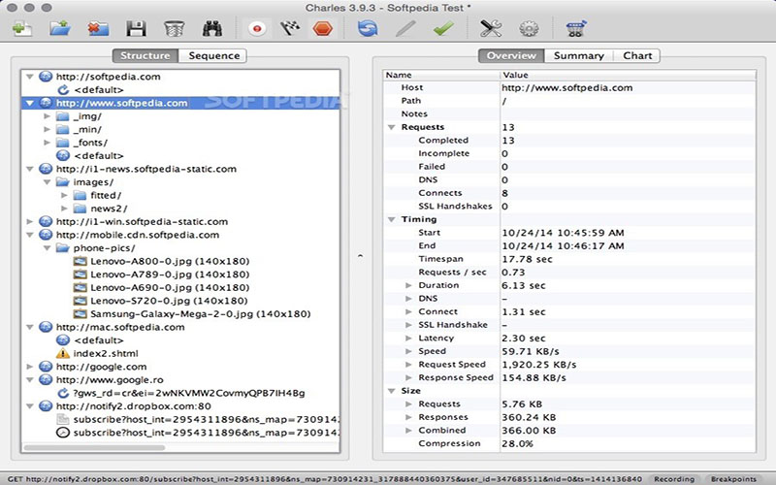Expand the i1-win.softpedia-static.com host
This screenshot has width=776, height=485.
30,222
